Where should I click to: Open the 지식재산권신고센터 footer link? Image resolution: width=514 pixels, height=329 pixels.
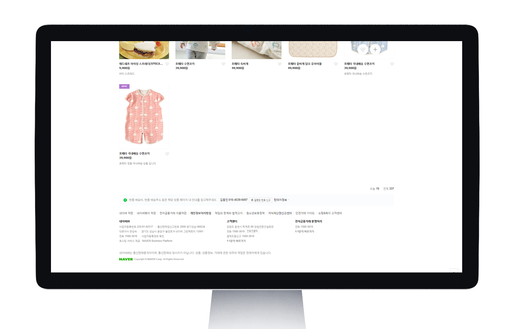click(280, 213)
